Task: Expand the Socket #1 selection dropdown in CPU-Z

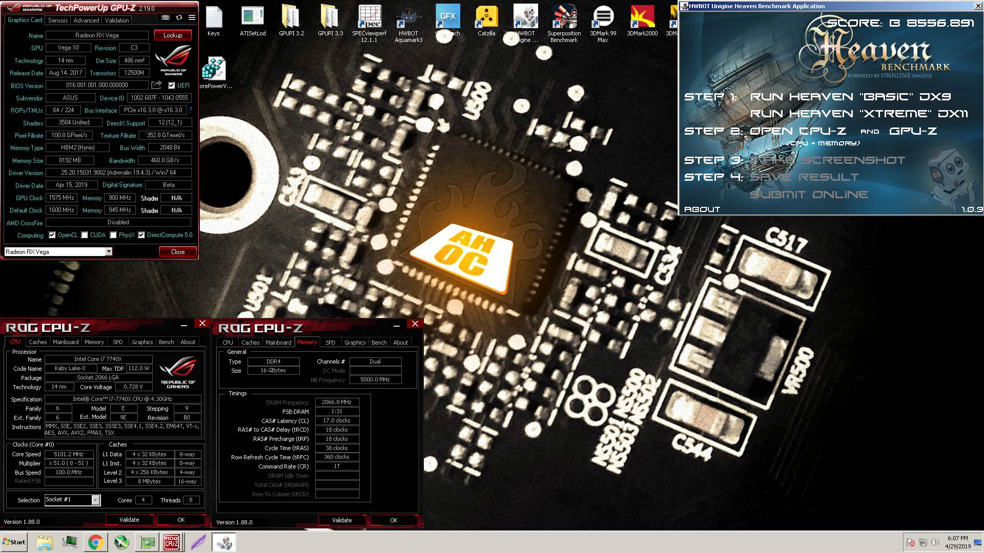Action: pos(95,500)
